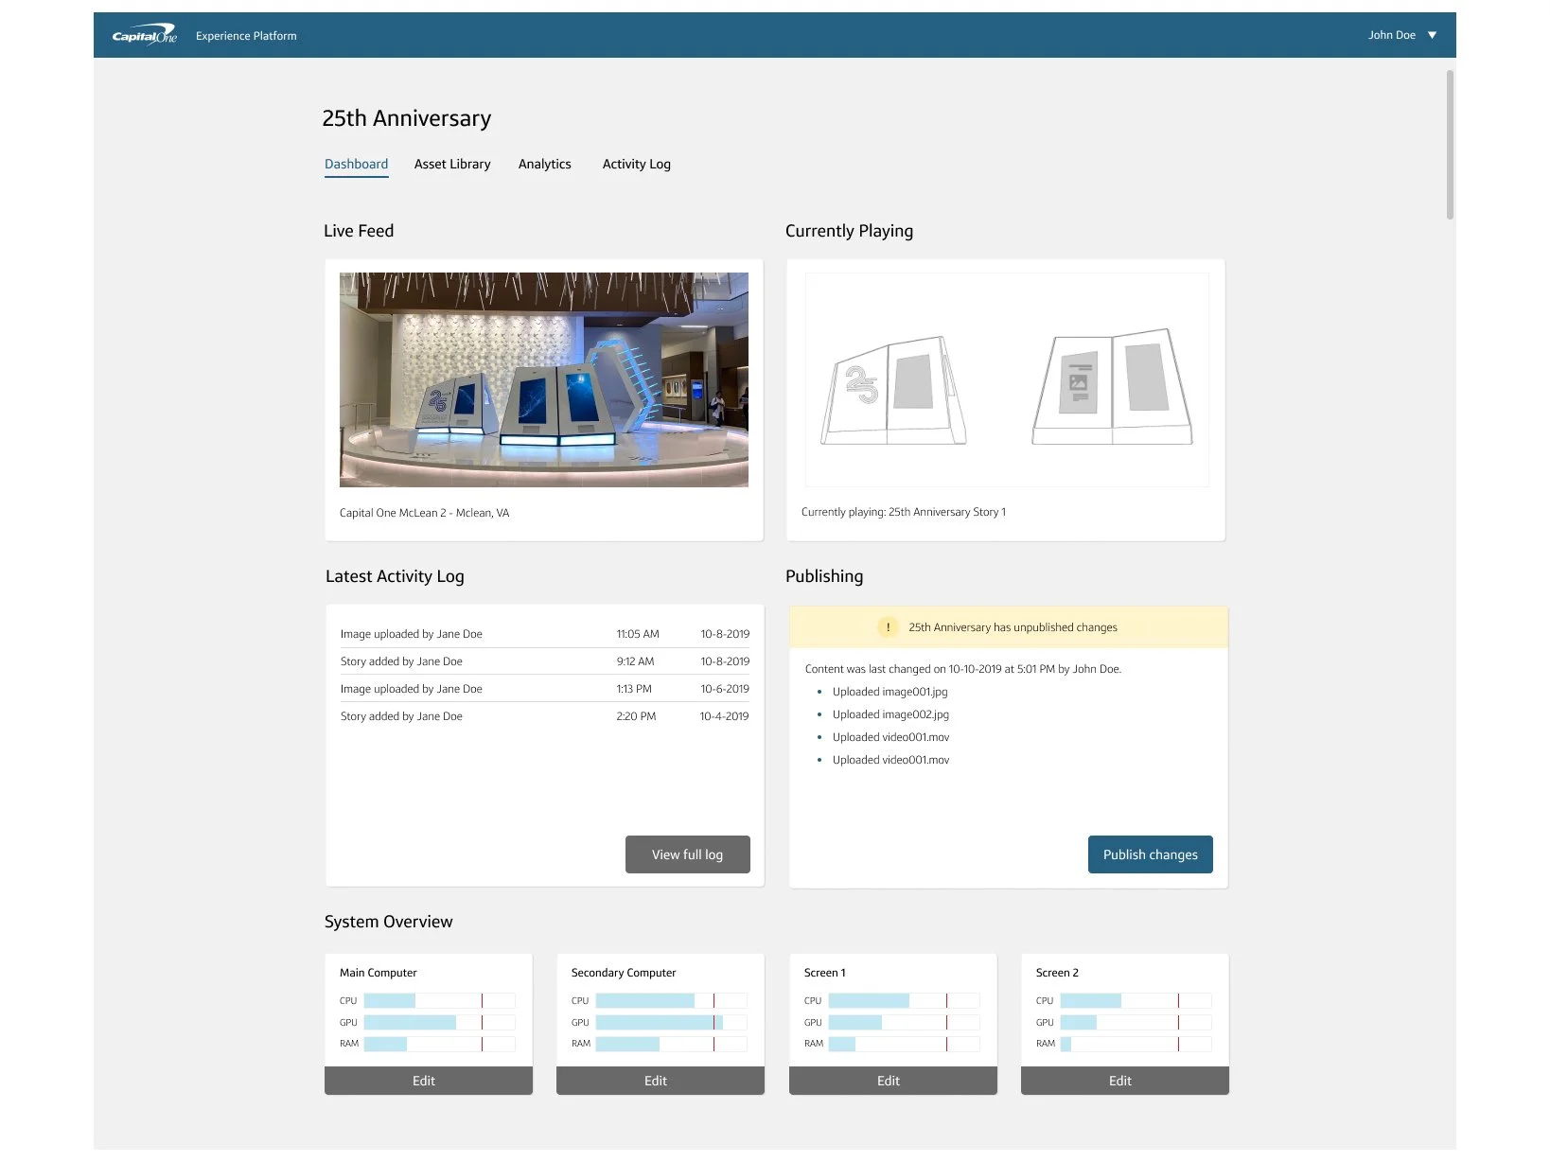Click Screen 2 CPU usage bar
Viewport: 1550px width, 1162px height.
1136,1000
